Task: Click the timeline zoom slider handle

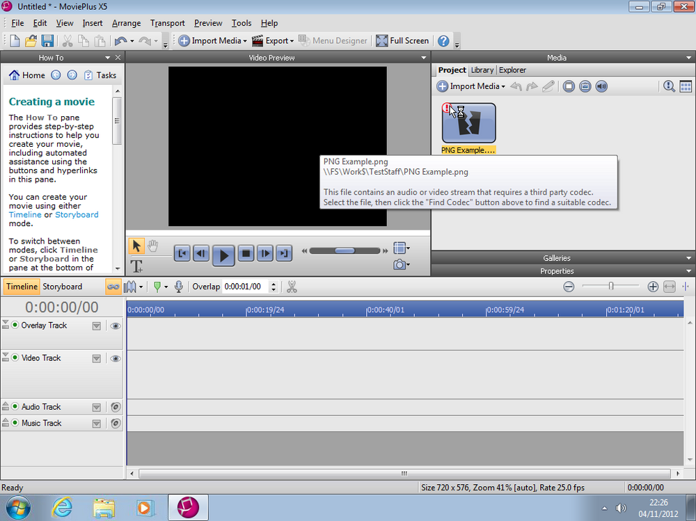Action: pos(611,287)
